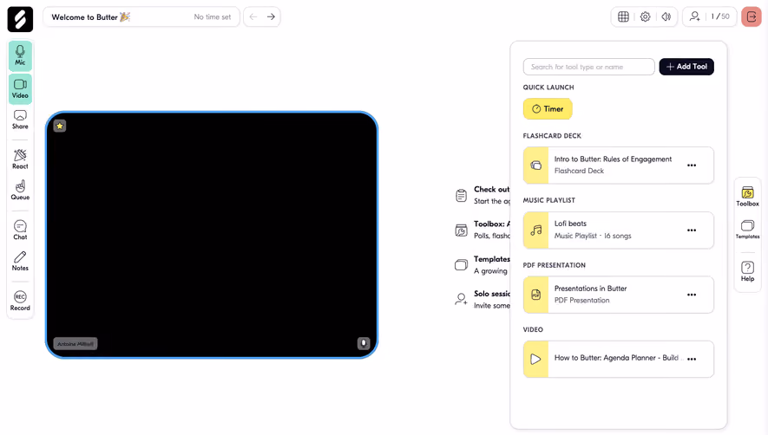The height and width of the screenshot is (435, 768).
Task: Click the speaker sound icon
Action: 666,16
